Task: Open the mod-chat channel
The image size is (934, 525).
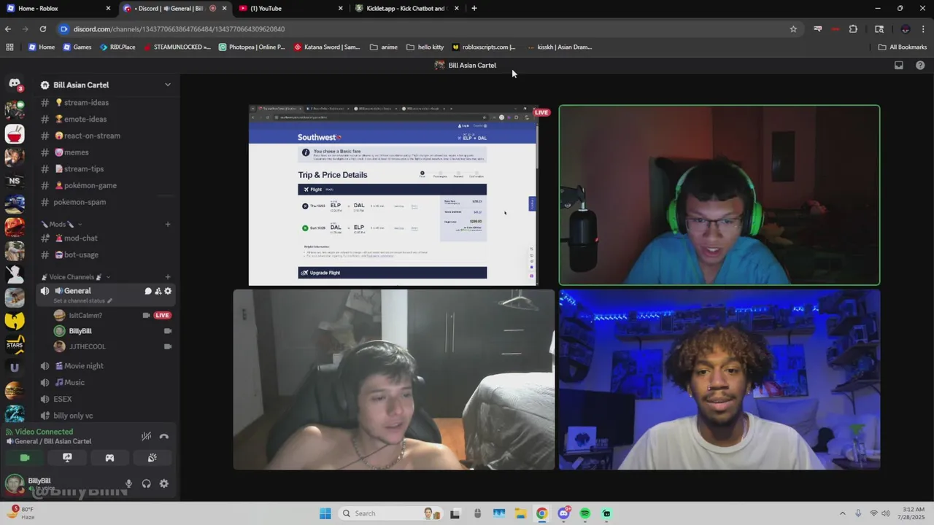Action: coord(105,238)
